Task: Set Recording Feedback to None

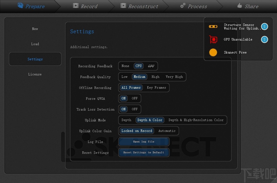Action: [125, 66]
